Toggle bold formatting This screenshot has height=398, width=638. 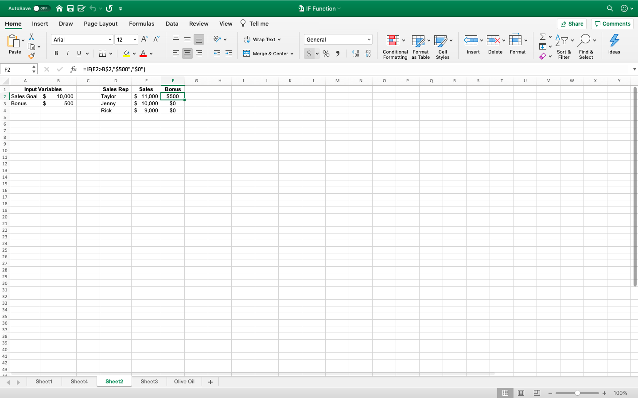(x=56, y=53)
